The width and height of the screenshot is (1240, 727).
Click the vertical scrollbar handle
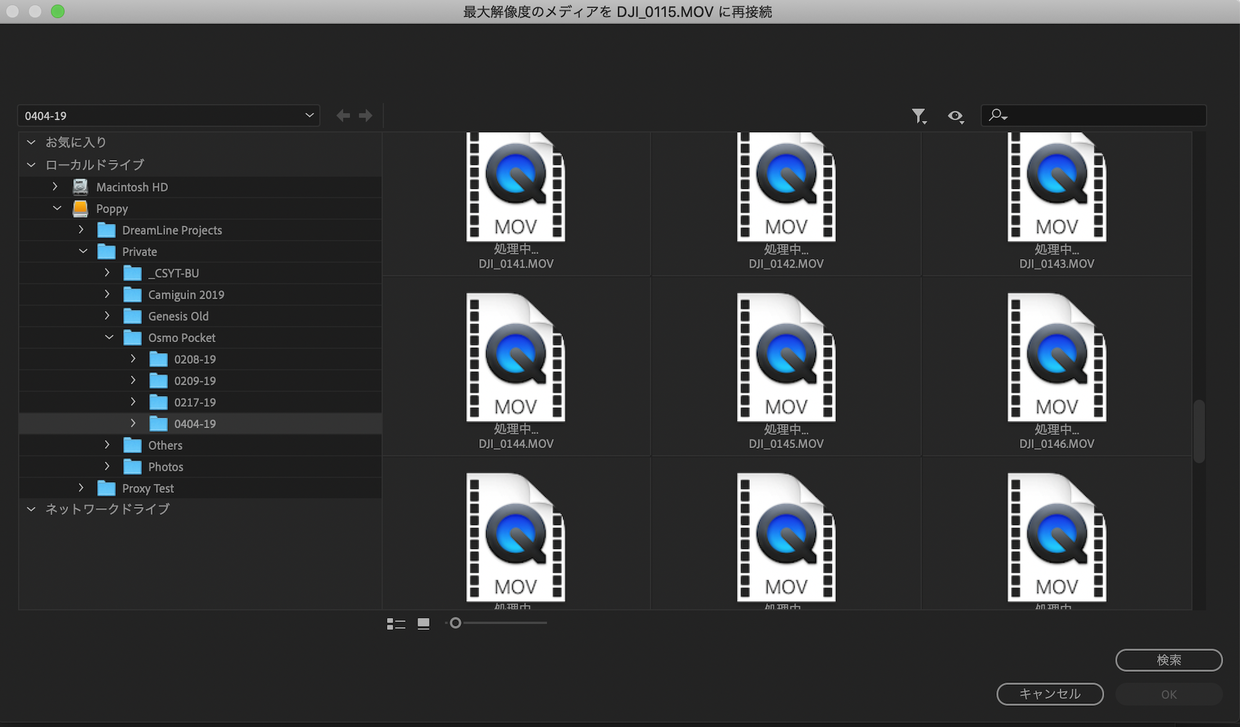pos(1199,431)
